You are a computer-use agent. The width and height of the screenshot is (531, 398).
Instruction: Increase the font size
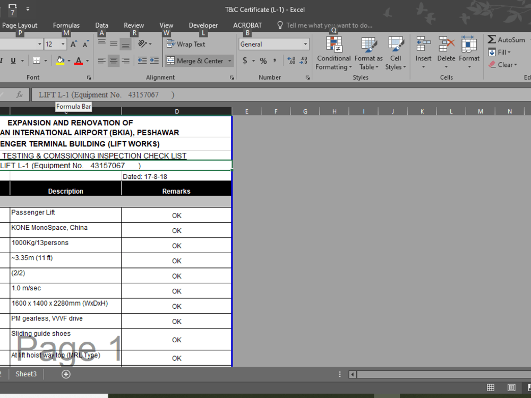73,45
